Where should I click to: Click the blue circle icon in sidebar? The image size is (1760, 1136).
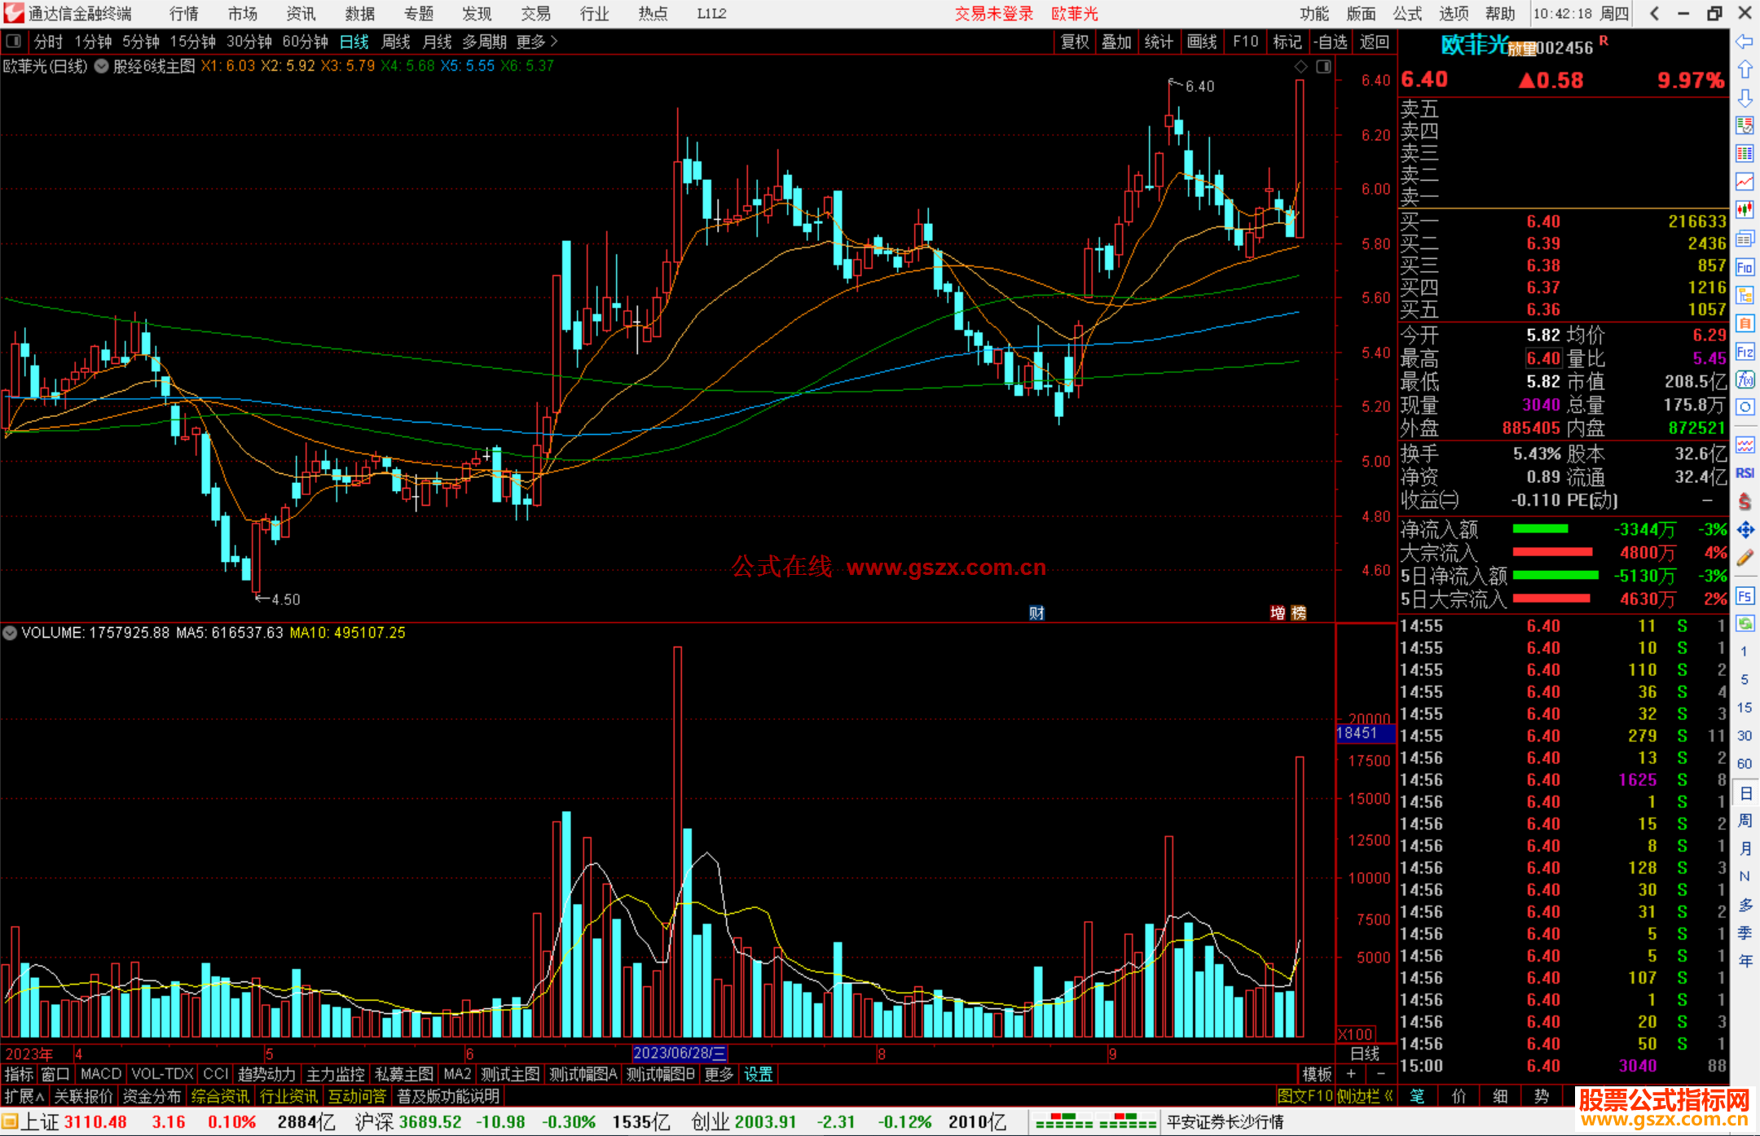pos(1745,407)
